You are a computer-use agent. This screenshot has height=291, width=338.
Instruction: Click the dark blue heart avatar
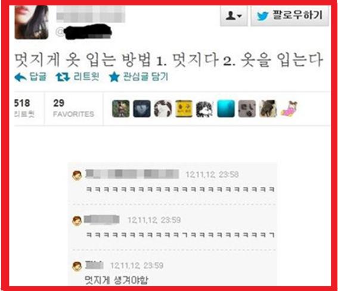pos(142,109)
